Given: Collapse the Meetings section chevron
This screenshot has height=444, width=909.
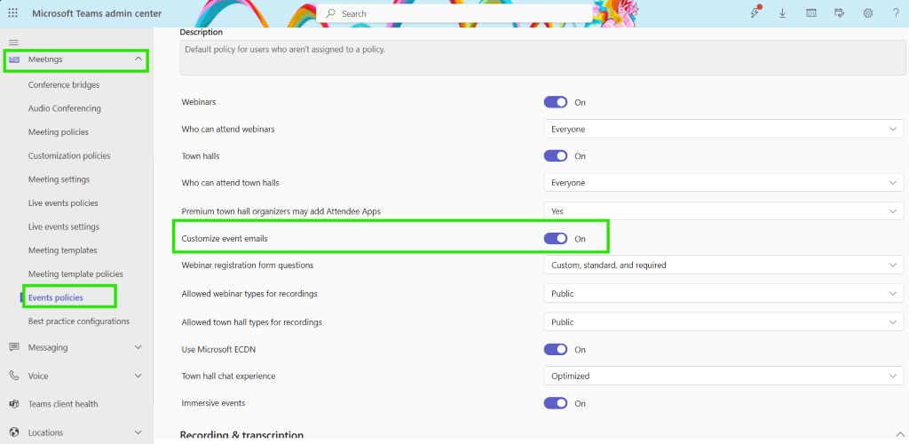Looking at the screenshot, I should [x=138, y=59].
